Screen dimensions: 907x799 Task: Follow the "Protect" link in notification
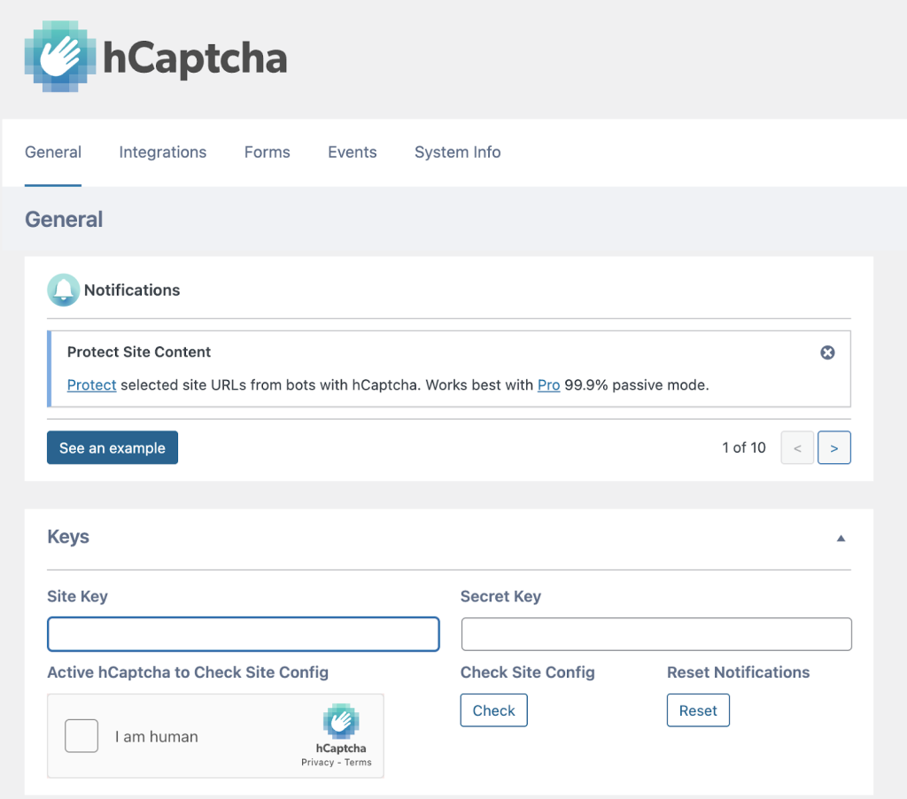(92, 385)
